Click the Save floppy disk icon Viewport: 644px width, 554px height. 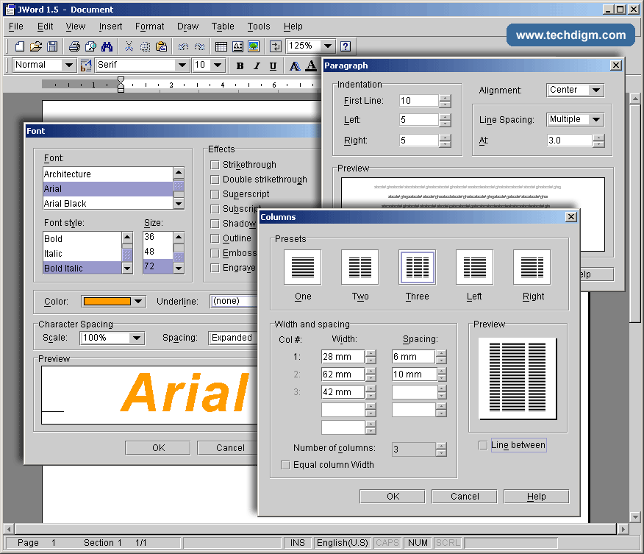(x=52, y=46)
